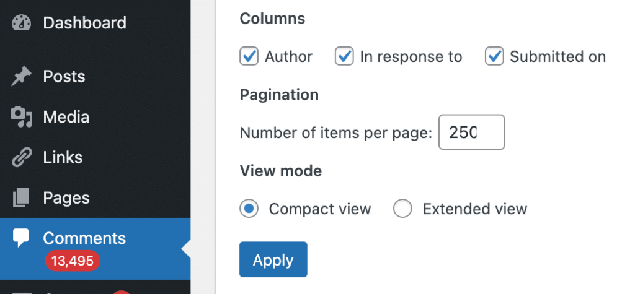This screenshot has height=294, width=635.
Task: Select the Compact view radio button
Action: [x=249, y=209]
